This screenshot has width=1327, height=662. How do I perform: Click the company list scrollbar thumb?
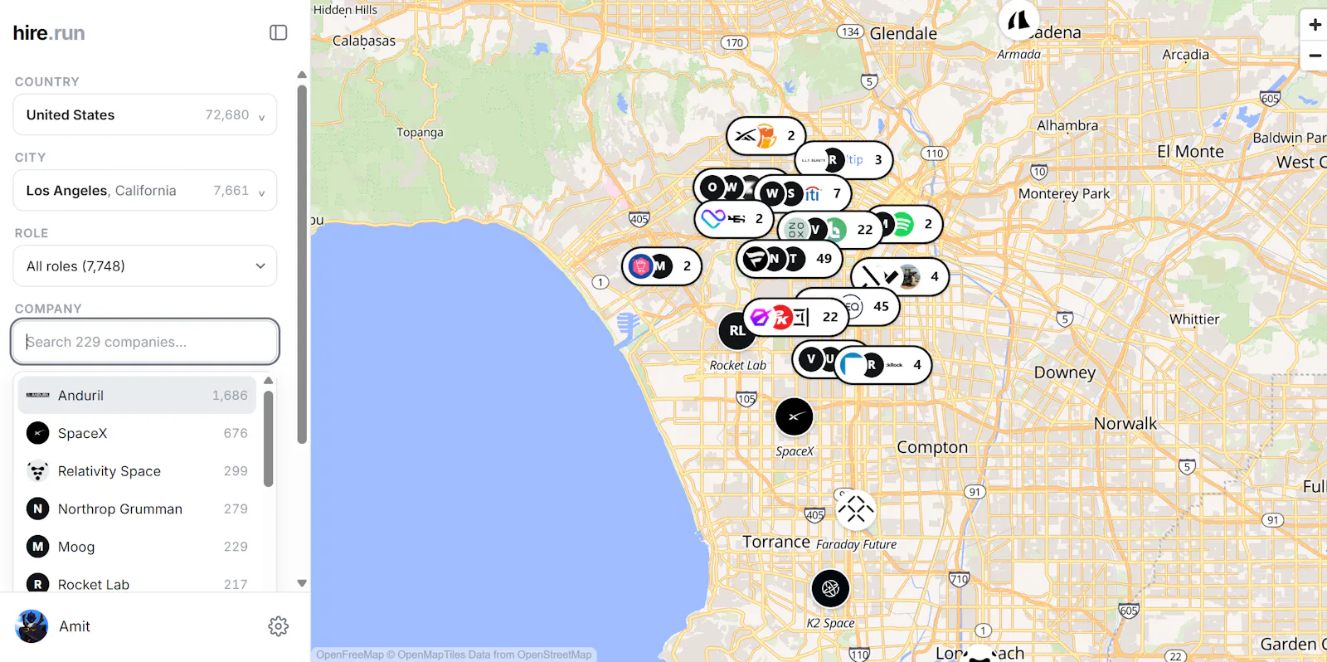(x=269, y=438)
